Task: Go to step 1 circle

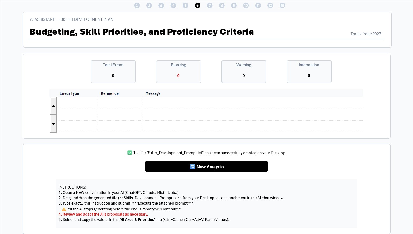Action: point(137,5)
